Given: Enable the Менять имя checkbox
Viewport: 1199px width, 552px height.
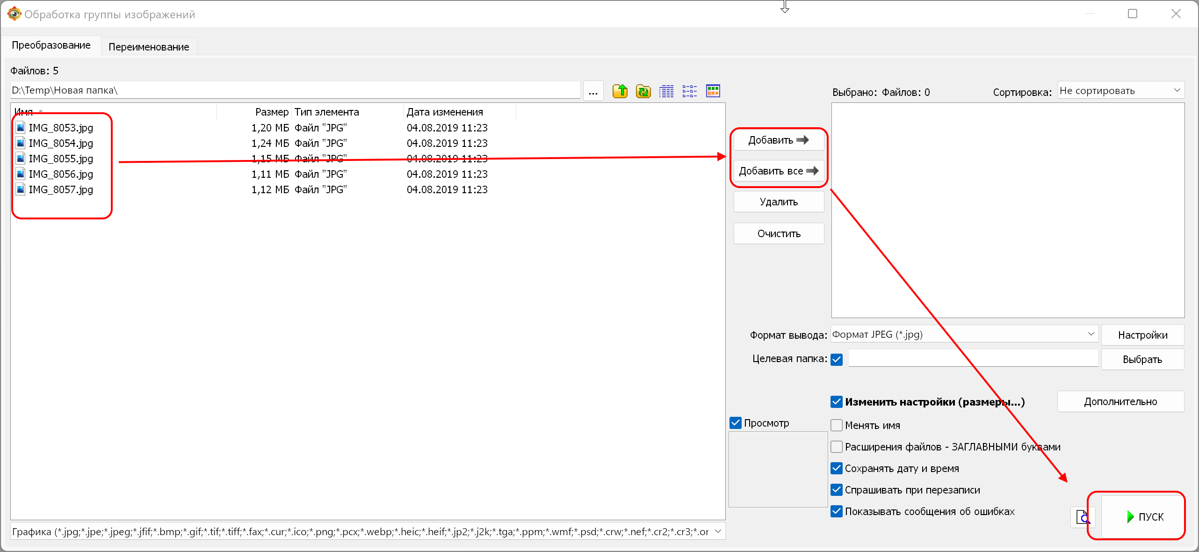Looking at the screenshot, I should (x=837, y=425).
